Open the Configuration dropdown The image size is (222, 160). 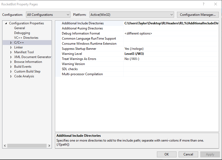[x=48, y=15]
